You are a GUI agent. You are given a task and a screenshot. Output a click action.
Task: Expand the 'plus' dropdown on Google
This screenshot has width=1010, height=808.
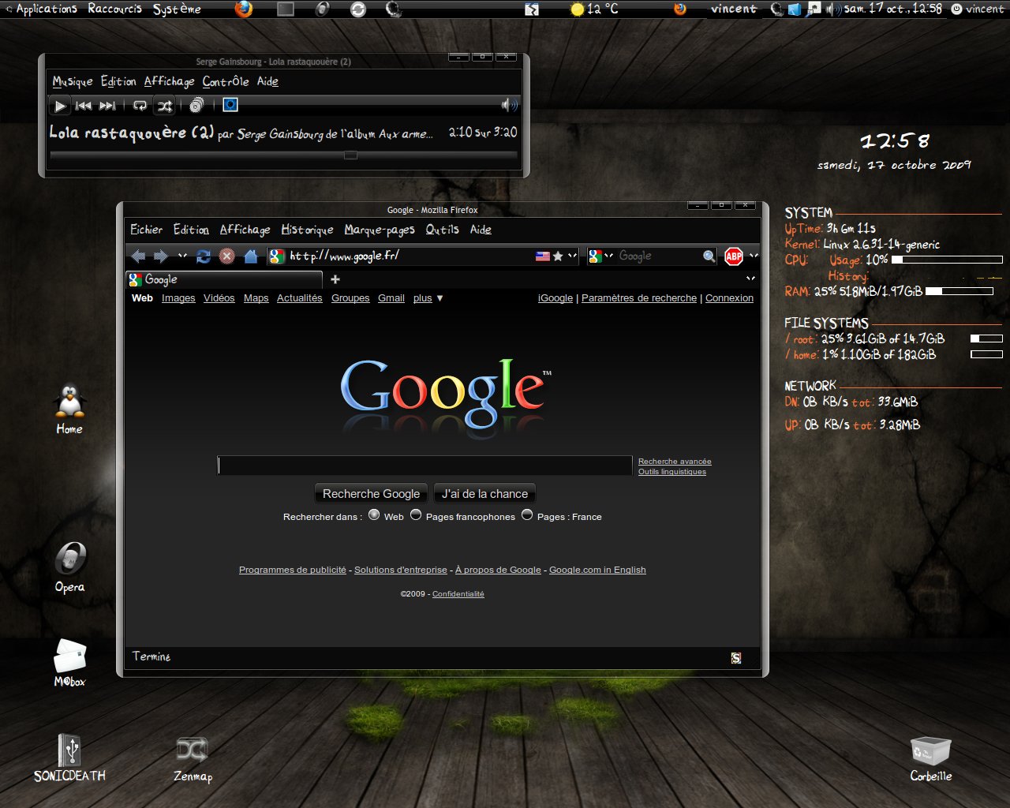[x=428, y=298]
